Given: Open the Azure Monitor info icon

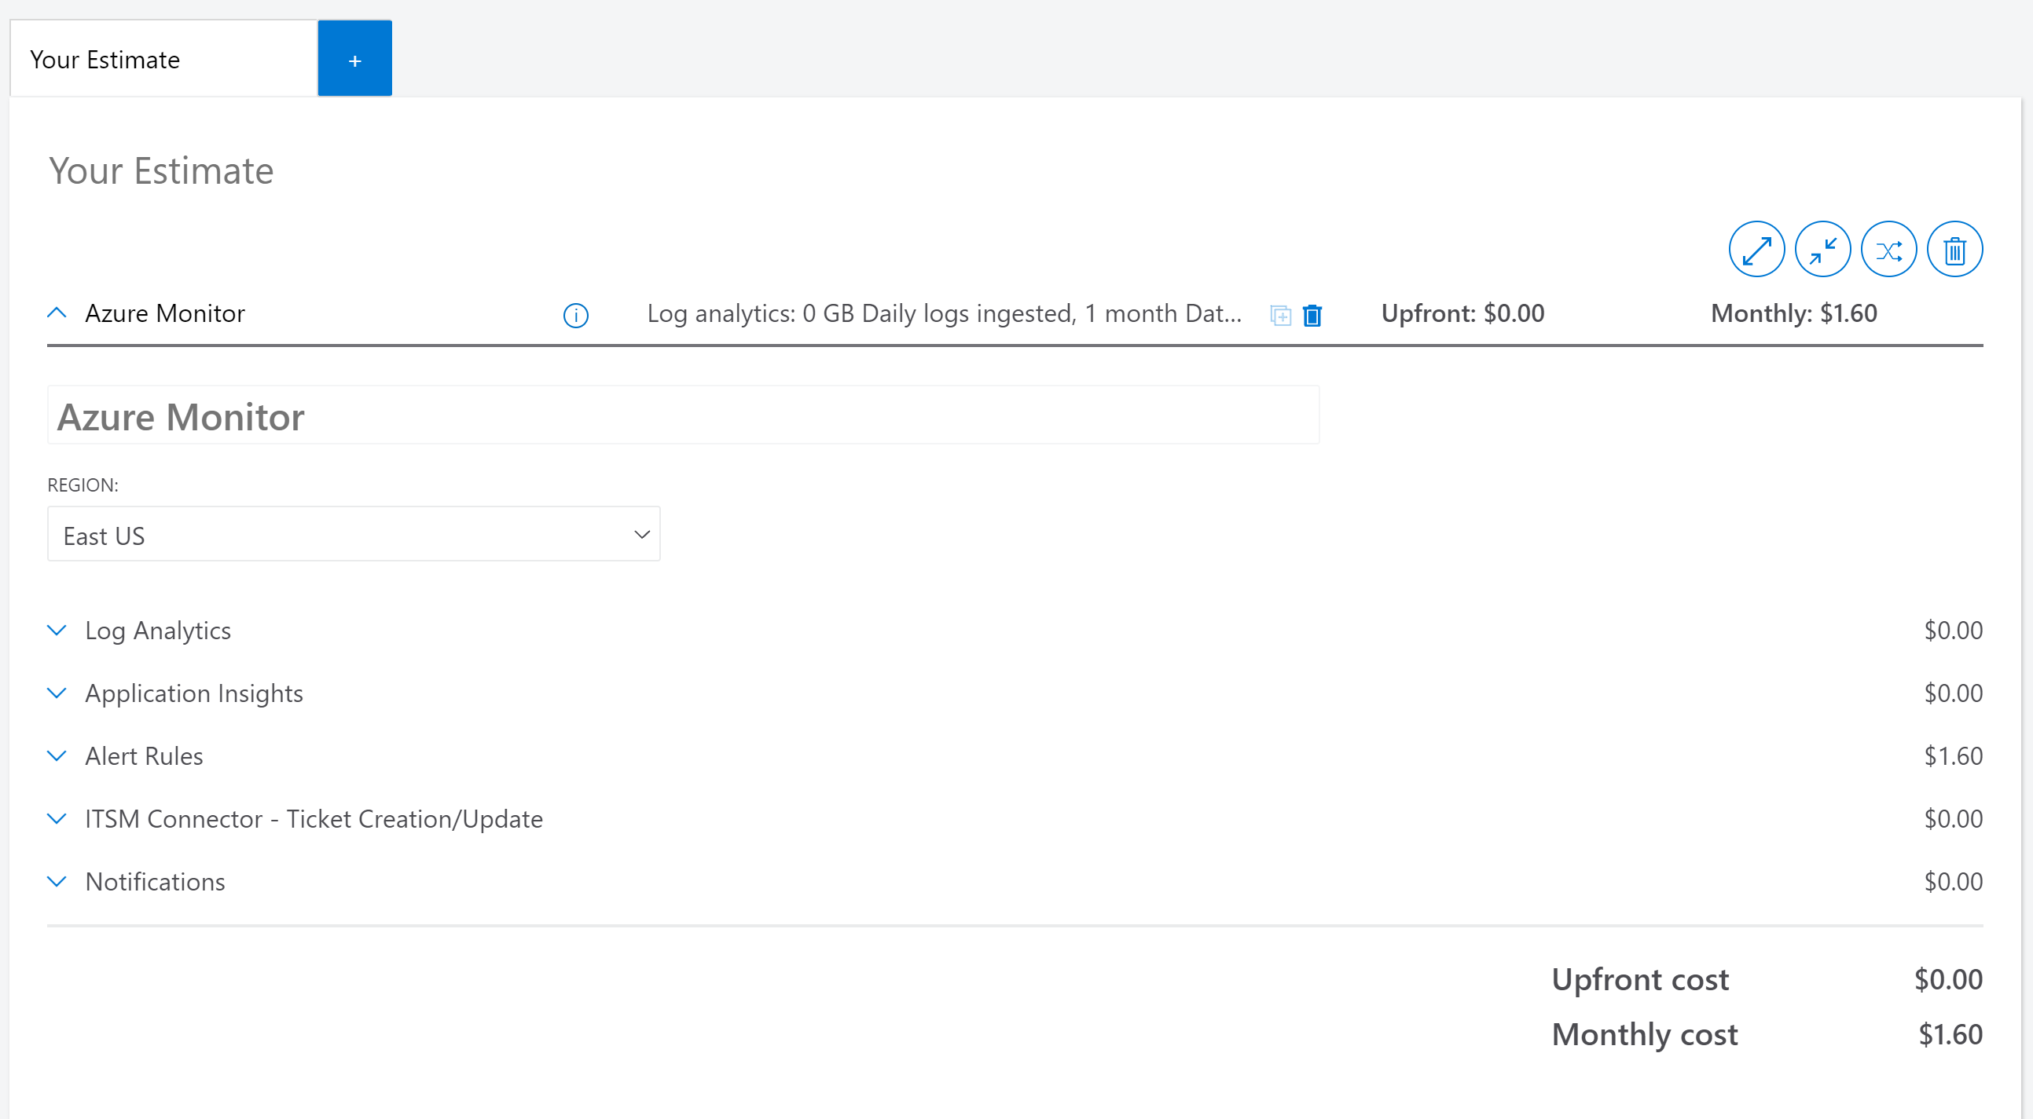Looking at the screenshot, I should [575, 315].
